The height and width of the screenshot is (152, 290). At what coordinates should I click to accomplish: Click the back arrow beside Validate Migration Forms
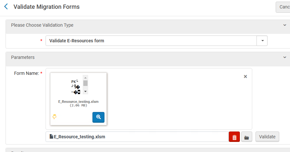pyautogui.click(x=6, y=7)
